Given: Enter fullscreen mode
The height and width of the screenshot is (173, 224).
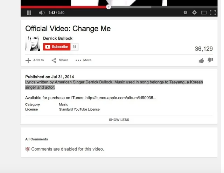Looking at the screenshot, I should click(213, 13).
